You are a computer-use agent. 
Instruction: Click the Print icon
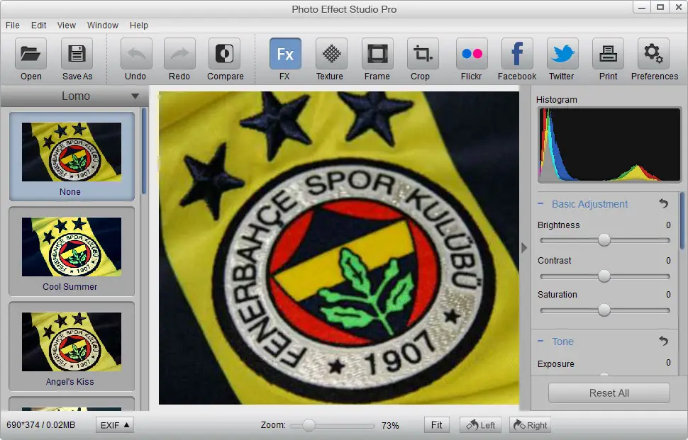pyautogui.click(x=608, y=54)
